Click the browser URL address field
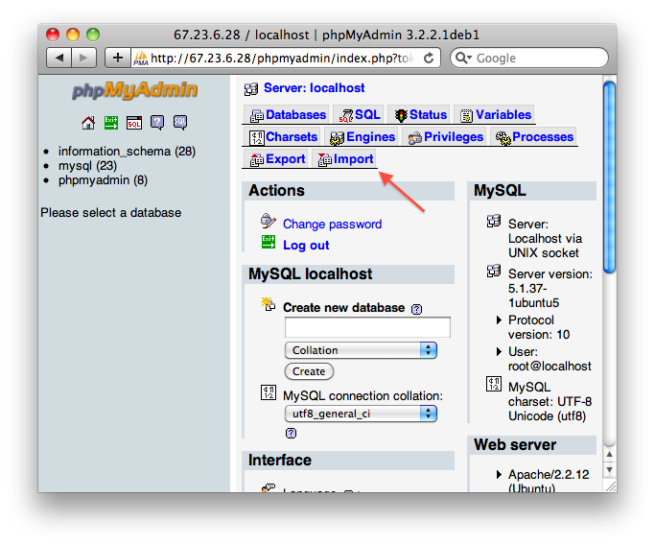 click(x=286, y=59)
